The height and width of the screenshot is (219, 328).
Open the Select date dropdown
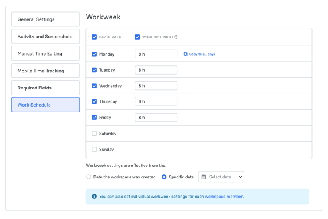[x=221, y=177]
